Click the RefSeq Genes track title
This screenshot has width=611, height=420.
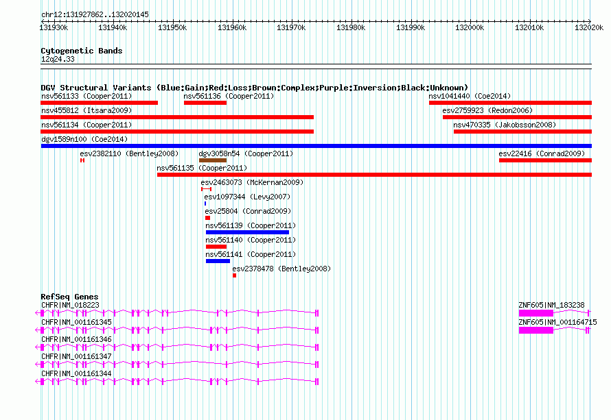coord(69,297)
